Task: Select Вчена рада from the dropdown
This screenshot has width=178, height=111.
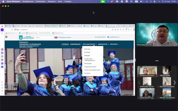Action: pos(88,63)
